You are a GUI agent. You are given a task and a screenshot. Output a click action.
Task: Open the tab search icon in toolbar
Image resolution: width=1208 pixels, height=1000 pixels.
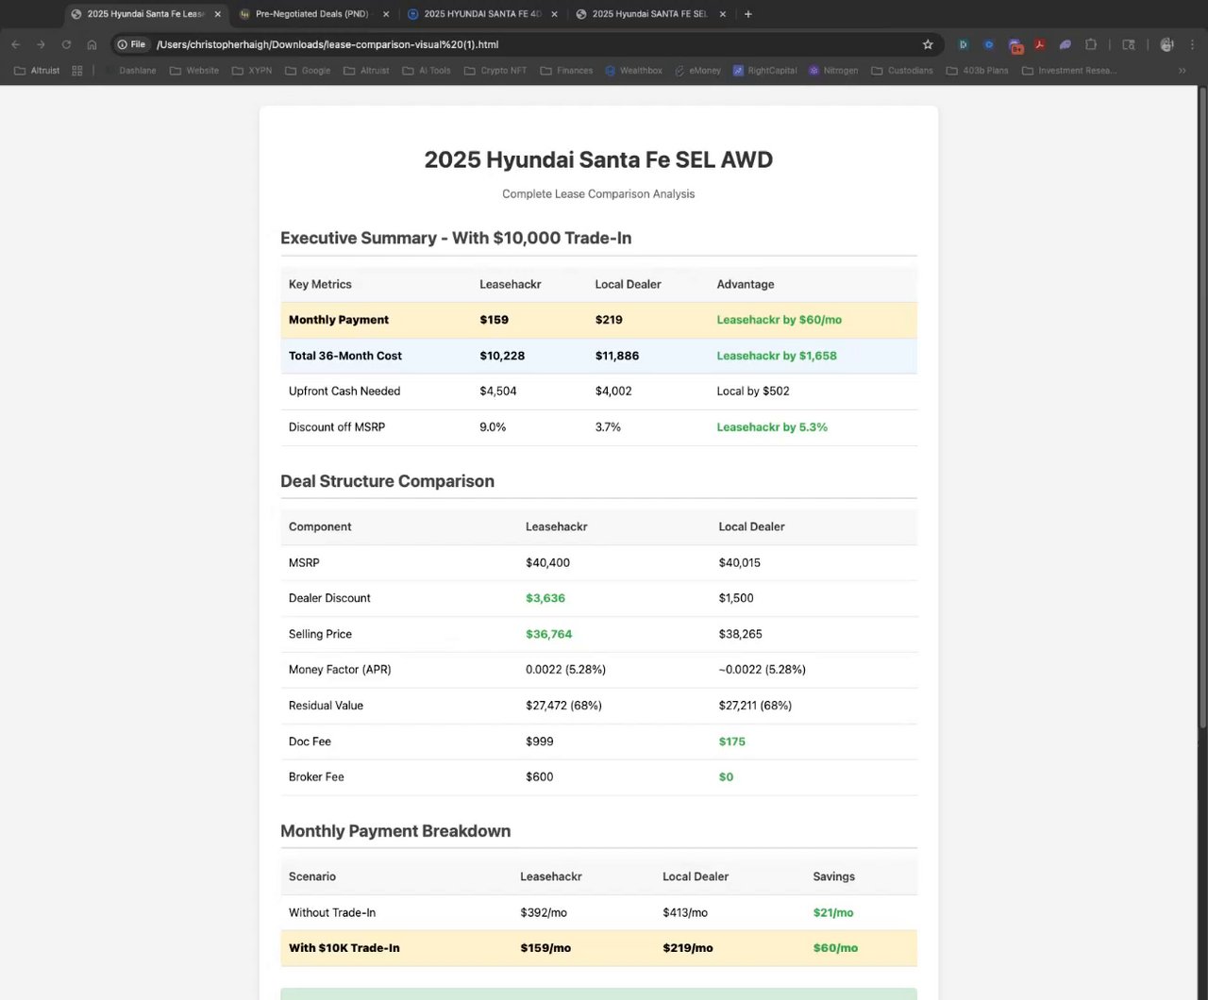tap(1129, 44)
